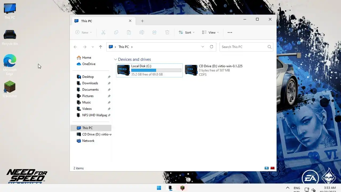Go back with the left arrow
The width and height of the screenshot is (341, 192).
pyautogui.click(x=75, y=47)
